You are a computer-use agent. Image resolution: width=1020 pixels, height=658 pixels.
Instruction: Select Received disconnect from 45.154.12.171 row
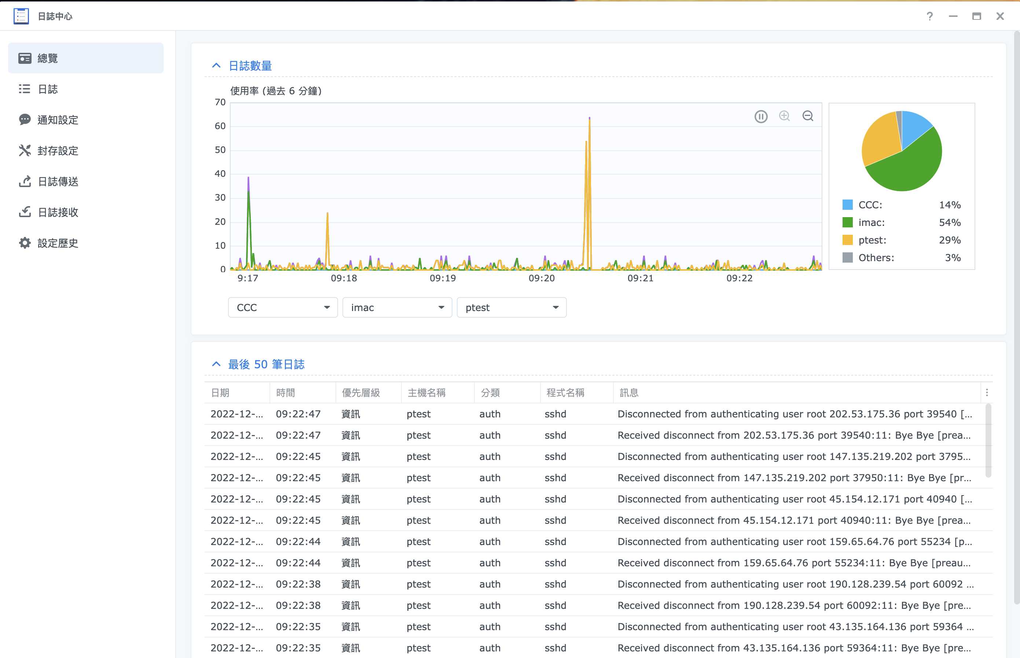pos(598,520)
